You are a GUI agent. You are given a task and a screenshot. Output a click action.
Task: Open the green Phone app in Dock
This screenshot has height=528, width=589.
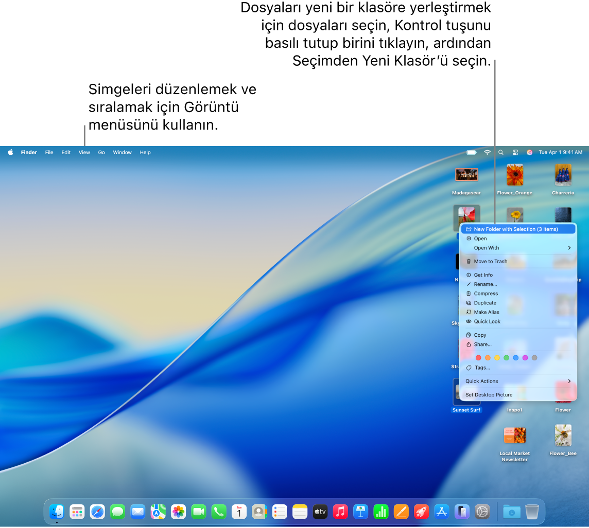(219, 512)
